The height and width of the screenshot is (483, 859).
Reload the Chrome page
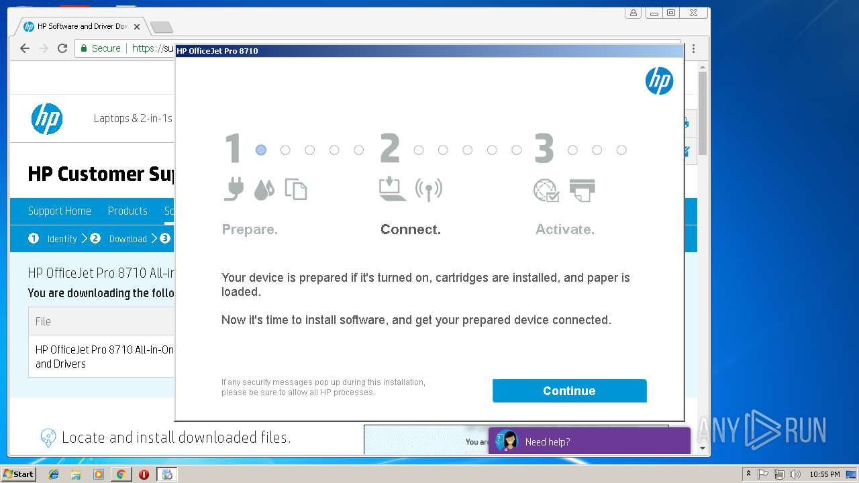(62, 48)
